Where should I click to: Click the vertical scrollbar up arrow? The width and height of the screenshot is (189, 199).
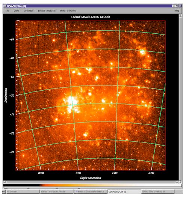coord(180,16)
